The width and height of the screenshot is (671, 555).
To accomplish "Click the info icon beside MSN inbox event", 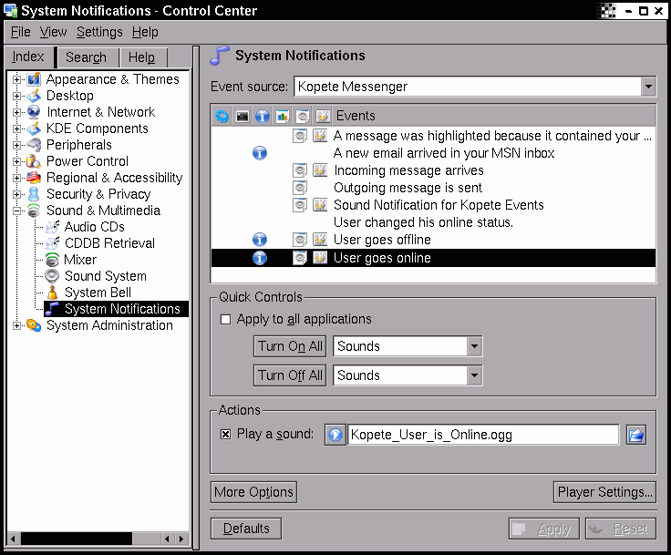I will tap(260, 153).
